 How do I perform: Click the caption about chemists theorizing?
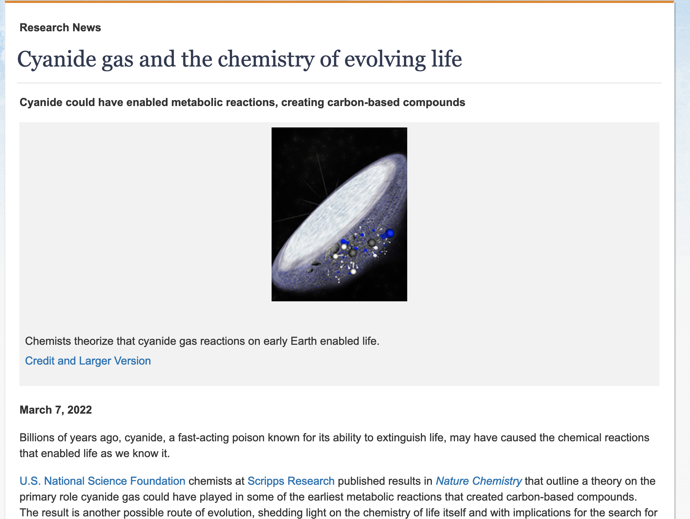point(202,341)
